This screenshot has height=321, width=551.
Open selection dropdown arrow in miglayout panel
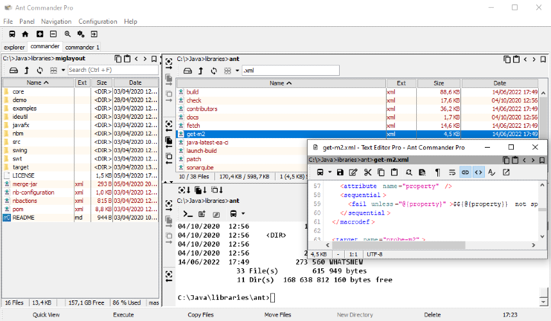63,70
